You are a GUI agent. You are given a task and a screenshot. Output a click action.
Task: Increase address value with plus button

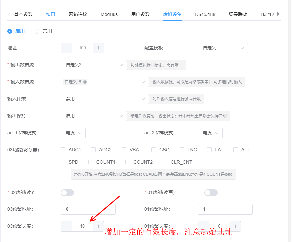coord(98,48)
